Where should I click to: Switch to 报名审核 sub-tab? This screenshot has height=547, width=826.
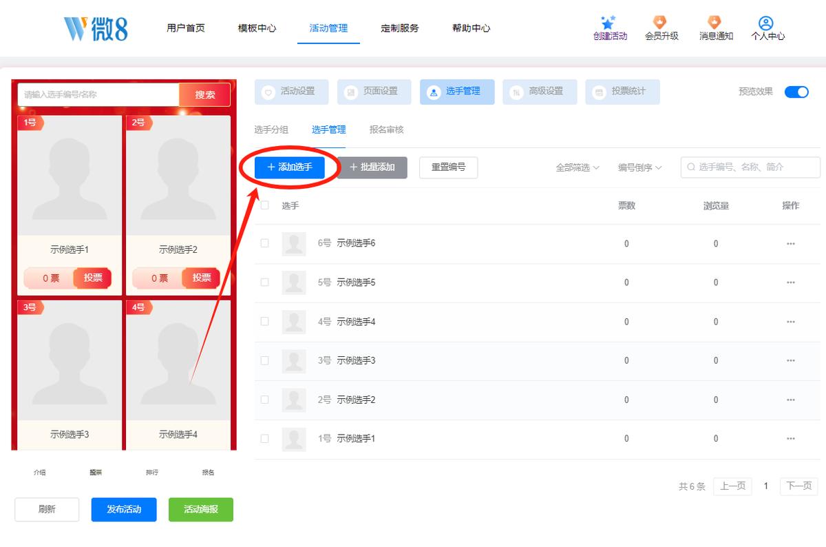387,130
